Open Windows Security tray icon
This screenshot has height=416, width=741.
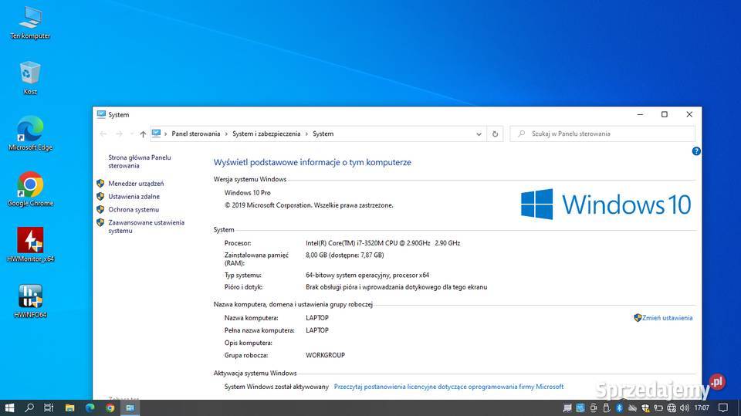645,408
